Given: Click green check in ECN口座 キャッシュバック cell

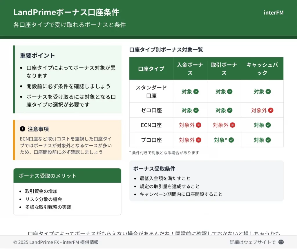Looking at the screenshot, I should click(x=268, y=125).
